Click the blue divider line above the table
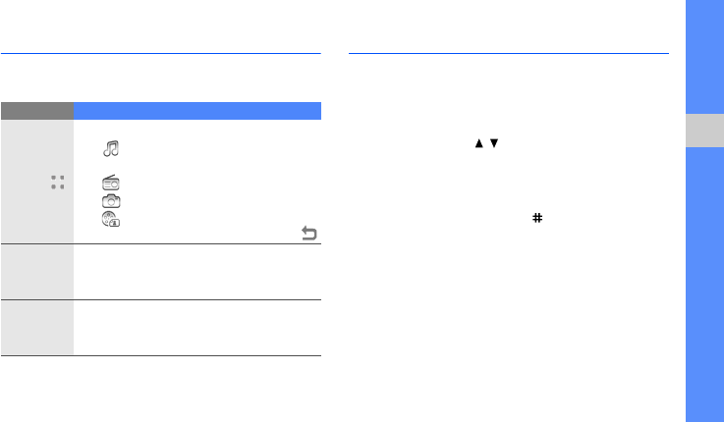 coord(161,53)
